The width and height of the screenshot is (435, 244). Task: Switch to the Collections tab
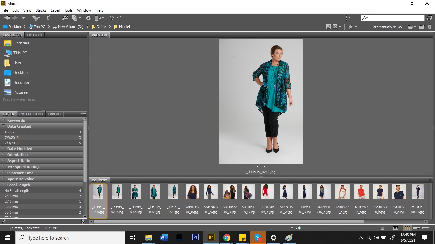pos(31,114)
